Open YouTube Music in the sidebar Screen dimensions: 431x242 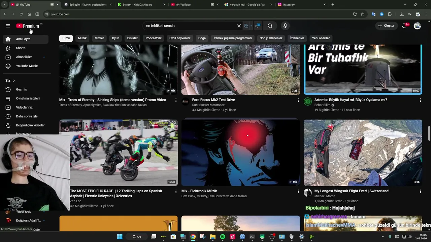click(26, 66)
